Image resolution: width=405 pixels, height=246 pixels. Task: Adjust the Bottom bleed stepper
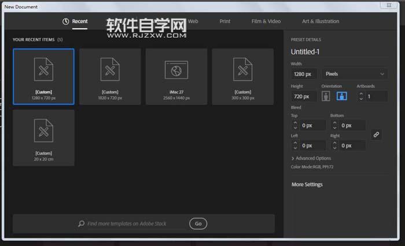click(x=335, y=125)
